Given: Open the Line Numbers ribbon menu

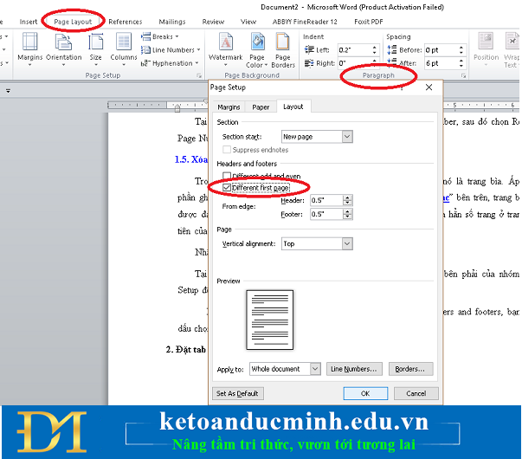Looking at the screenshot, I should click(x=171, y=50).
